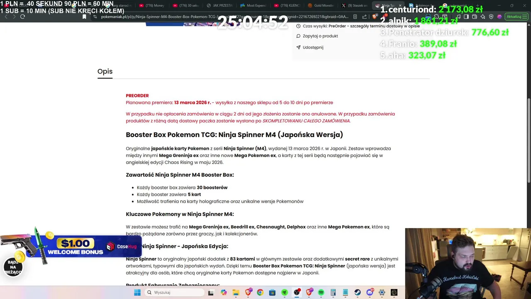Viewport: 531px width, 299px height.
Task: Click the share icon in the address bar
Action: click(364, 17)
